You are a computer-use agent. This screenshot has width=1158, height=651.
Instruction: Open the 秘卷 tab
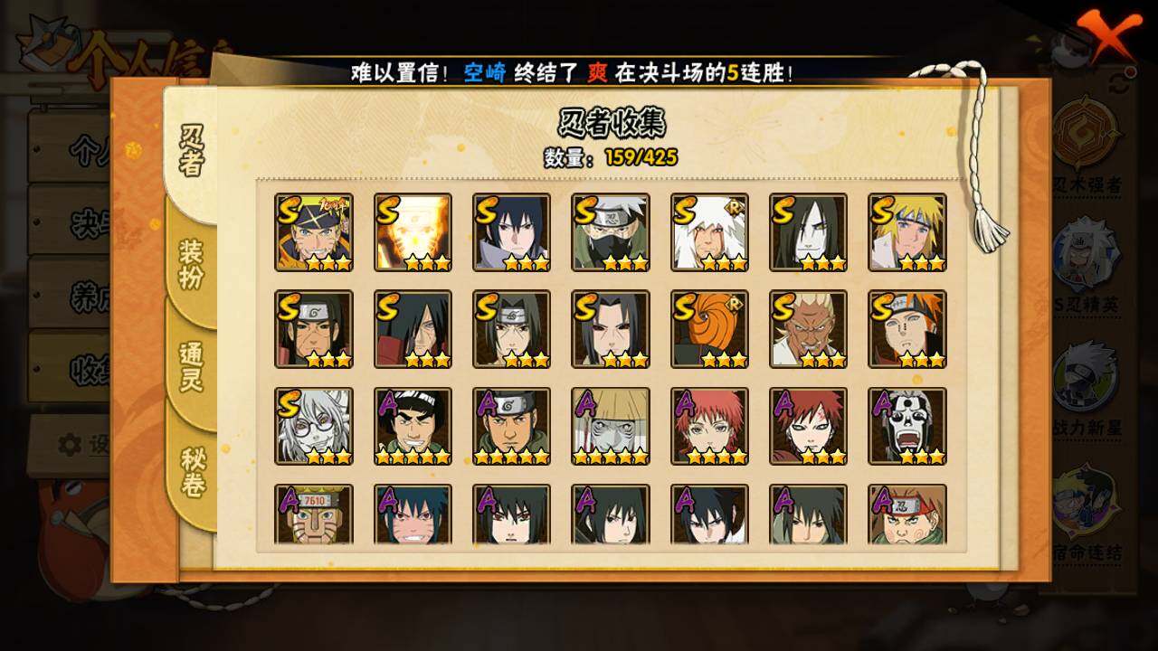192,472
